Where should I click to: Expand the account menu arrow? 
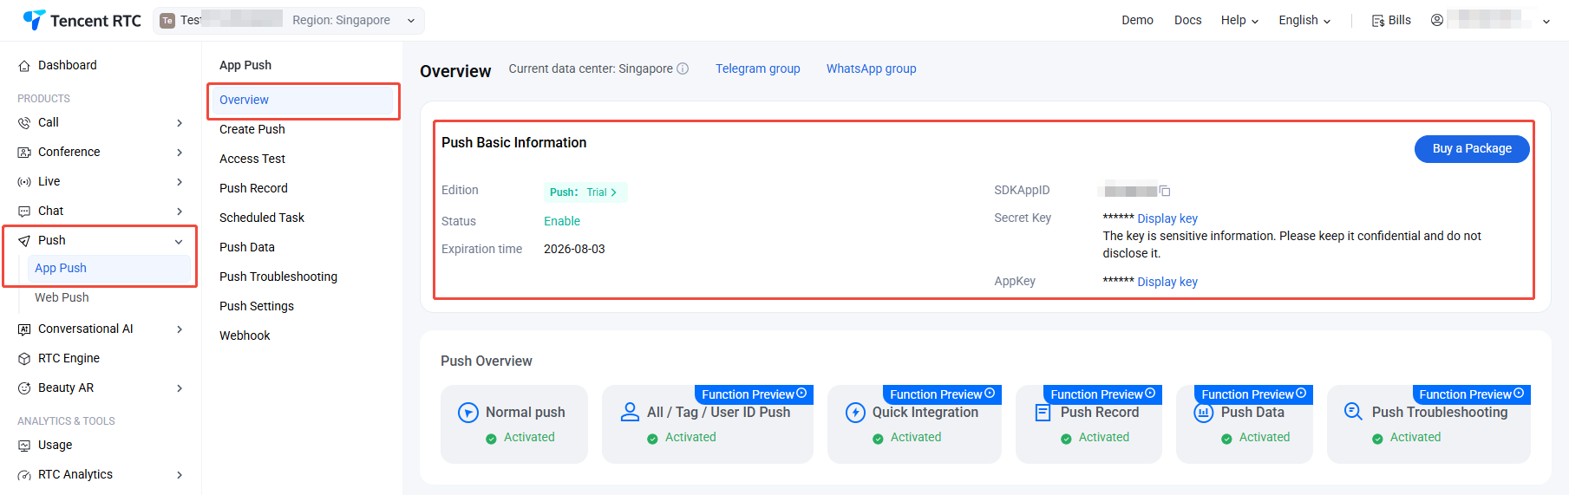(x=1546, y=21)
